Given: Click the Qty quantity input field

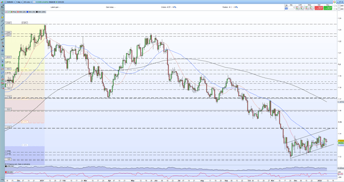Looking at the screenshot, I should [x=291, y=8].
